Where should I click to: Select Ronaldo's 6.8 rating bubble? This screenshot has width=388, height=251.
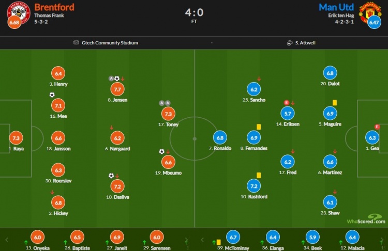[220, 138]
